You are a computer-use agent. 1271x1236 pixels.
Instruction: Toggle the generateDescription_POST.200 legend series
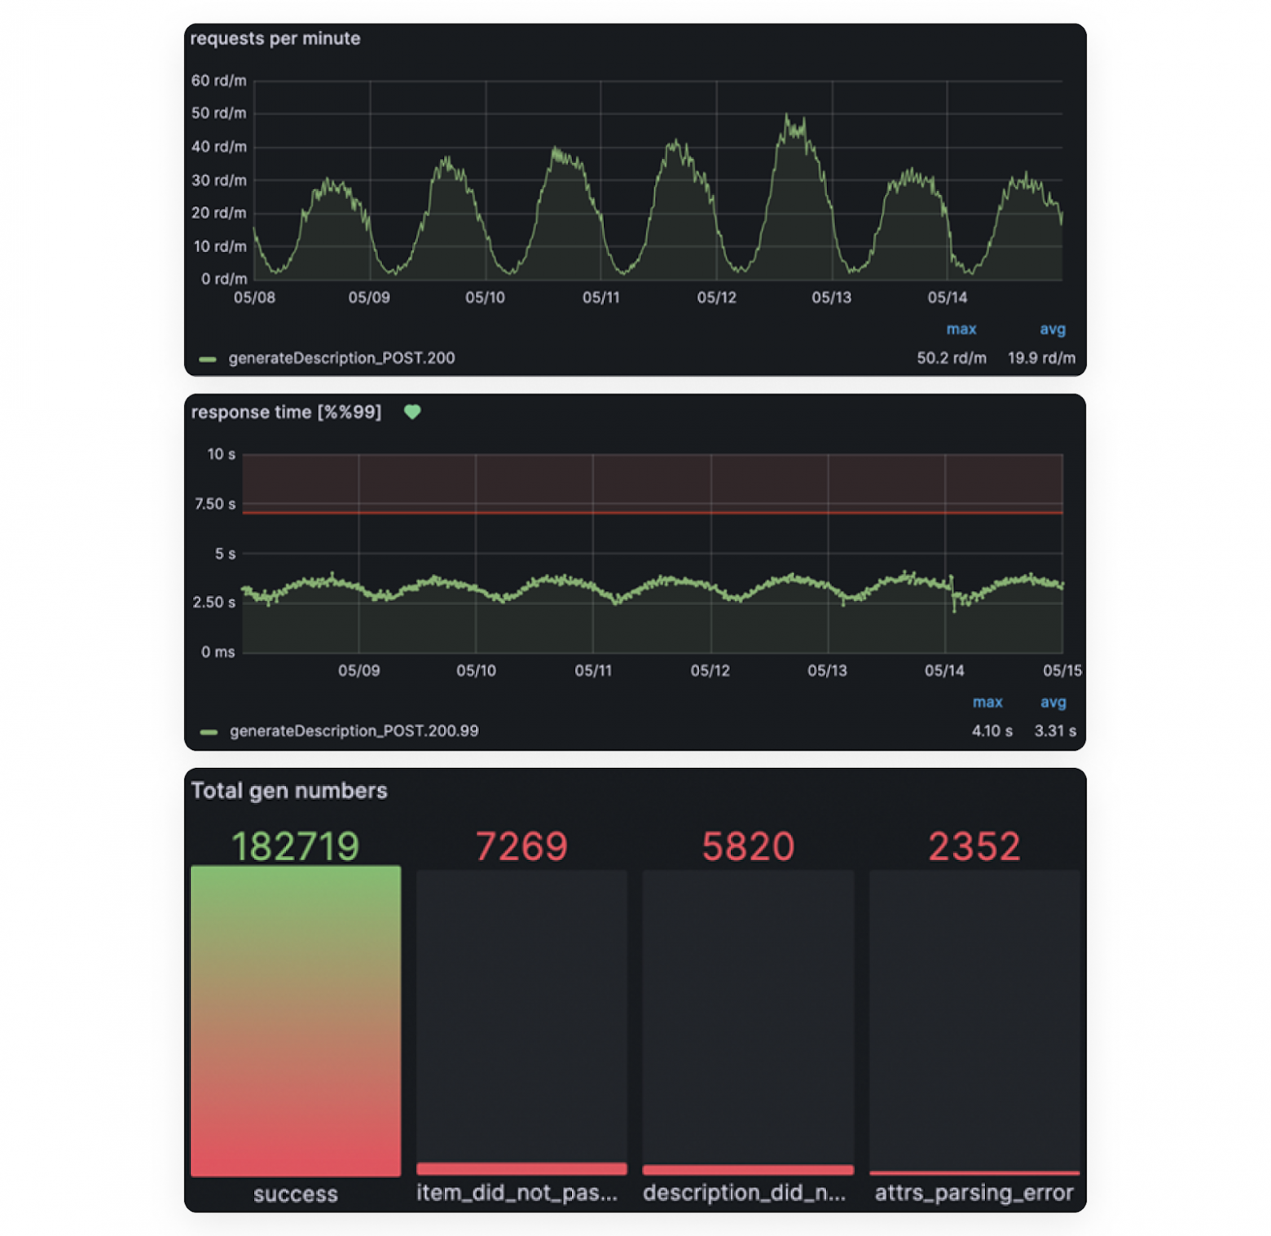point(341,358)
